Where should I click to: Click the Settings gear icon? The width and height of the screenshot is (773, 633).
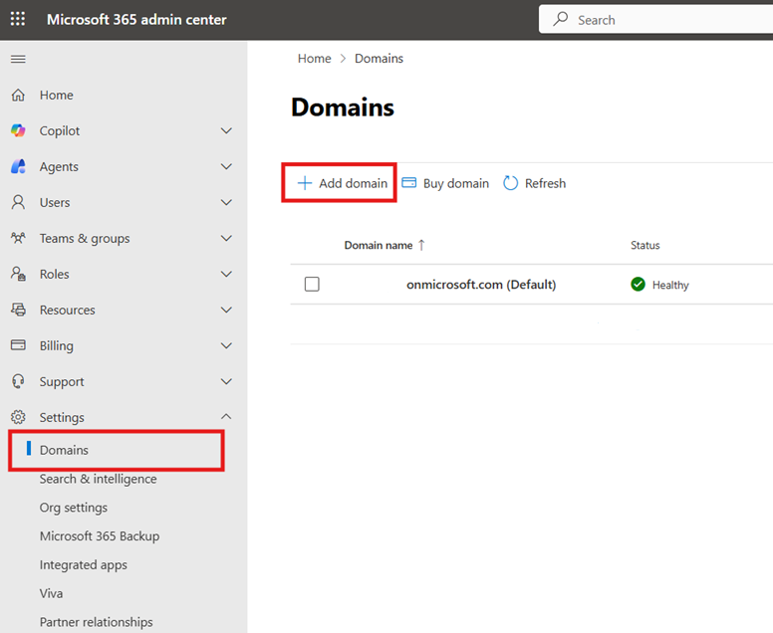(18, 417)
